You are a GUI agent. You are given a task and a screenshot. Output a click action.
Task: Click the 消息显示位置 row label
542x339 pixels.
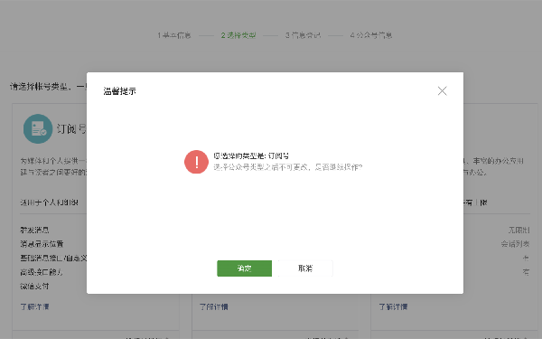pyautogui.click(x=42, y=244)
